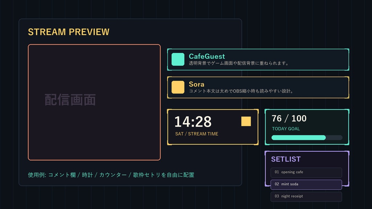Click the 配信画面 stream screen placeholder

coord(94,102)
